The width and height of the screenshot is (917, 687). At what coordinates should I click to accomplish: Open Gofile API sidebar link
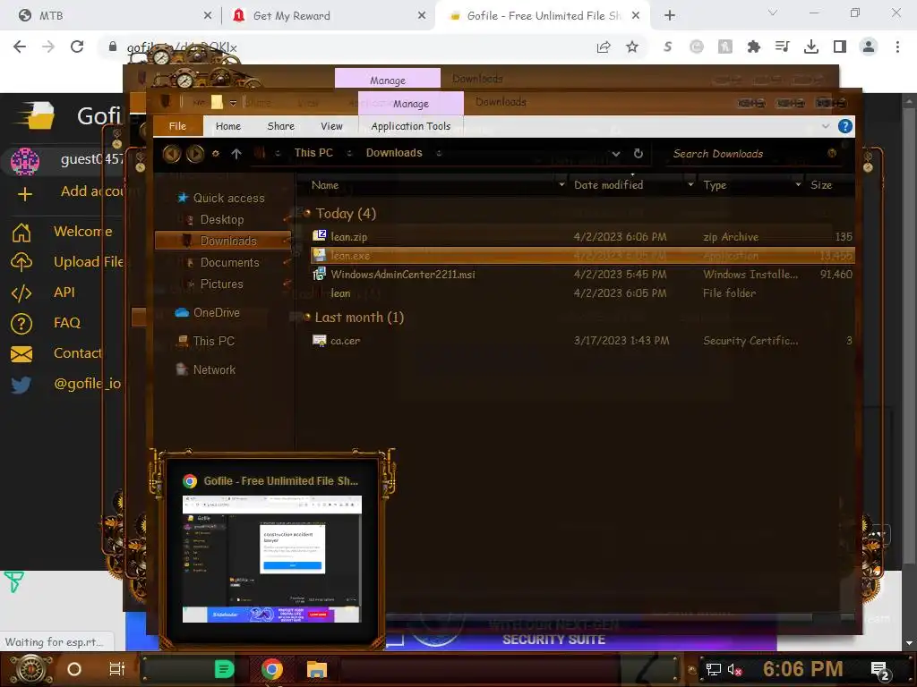tap(64, 293)
